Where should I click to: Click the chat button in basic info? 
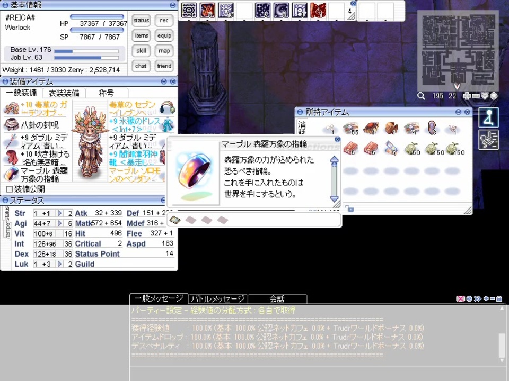pyautogui.click(x=141, y=66)
